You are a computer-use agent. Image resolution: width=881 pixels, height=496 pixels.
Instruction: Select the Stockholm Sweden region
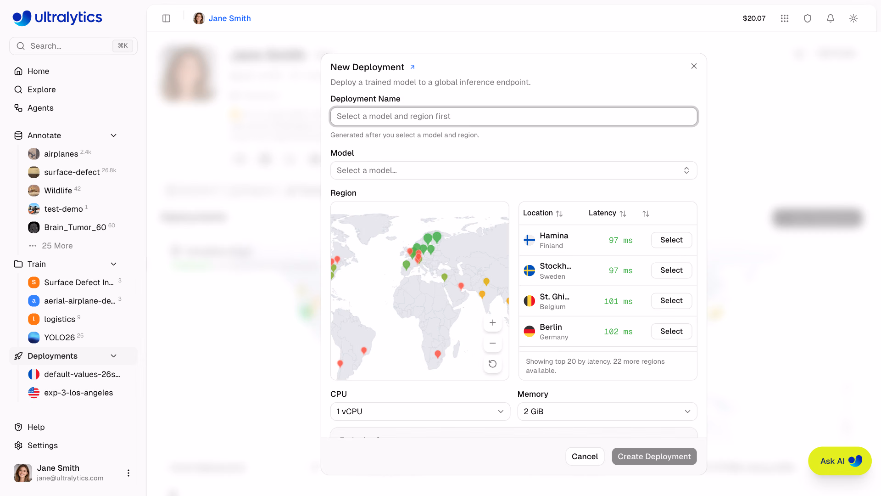(671, 271)
